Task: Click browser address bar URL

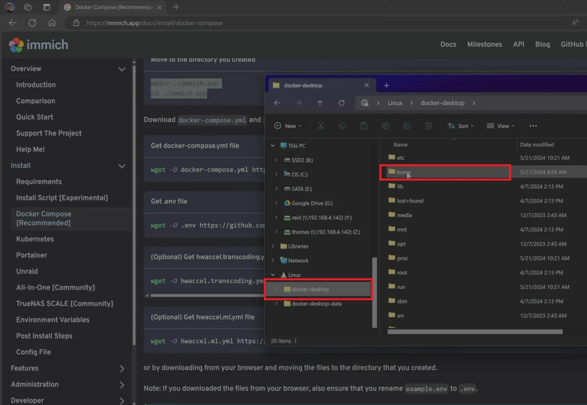Action: point(155,23)
